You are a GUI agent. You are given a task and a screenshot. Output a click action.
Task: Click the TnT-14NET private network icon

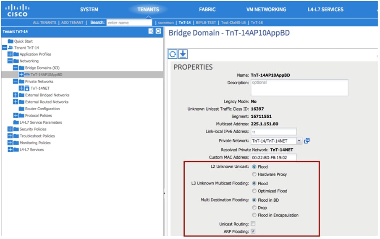point(27,88)
